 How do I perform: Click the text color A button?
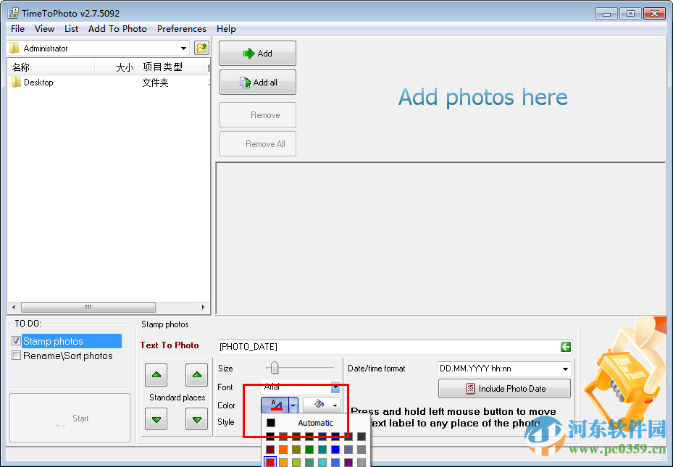tap(275, 405)
